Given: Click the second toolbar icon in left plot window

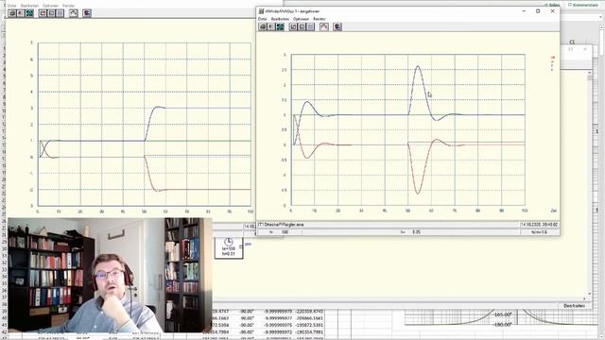Looking at the screenshot, I should [21, 13].
